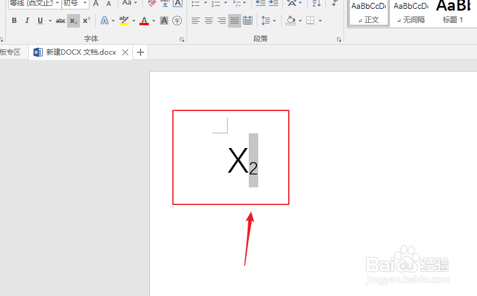Align text left
Screen dimensions: 477x296
196,21
